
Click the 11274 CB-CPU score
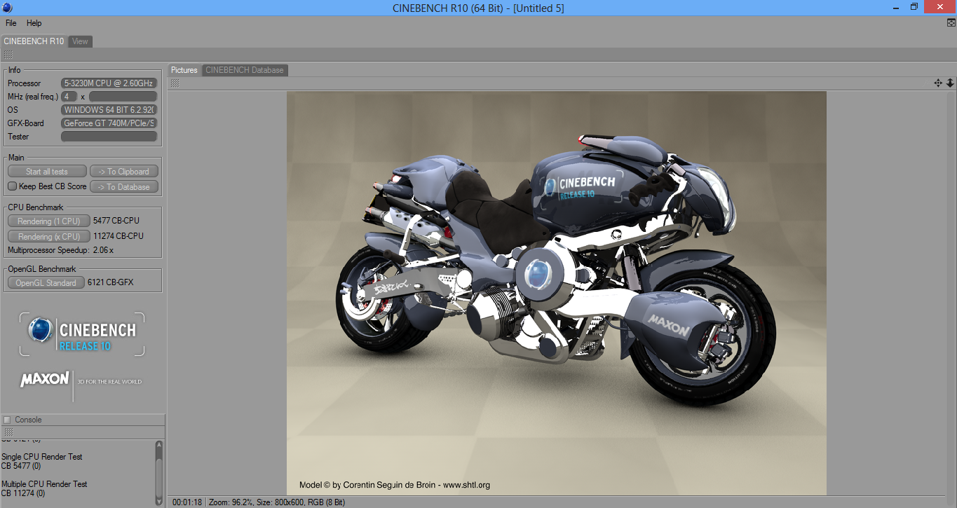pyautogui.click(x=118, y=236)
